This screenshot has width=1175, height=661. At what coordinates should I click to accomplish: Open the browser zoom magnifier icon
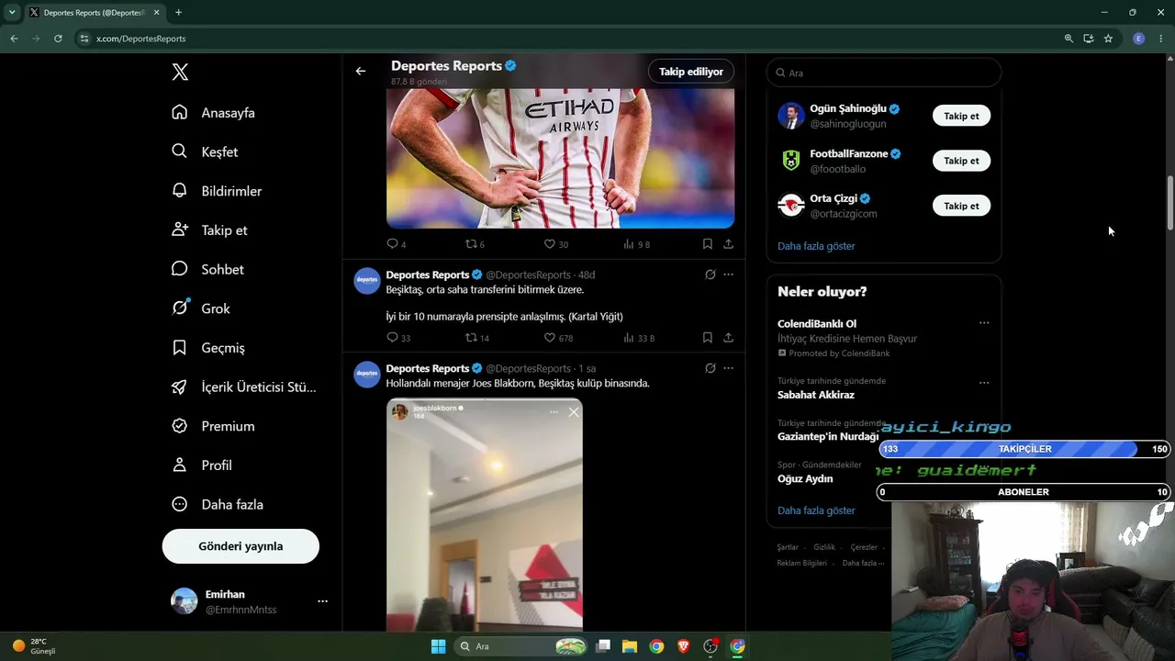(x=1069, y=39)
